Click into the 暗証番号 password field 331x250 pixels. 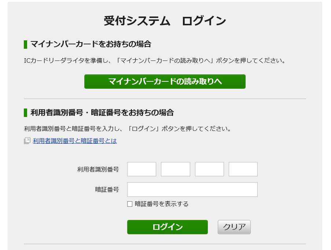[192, 190]
